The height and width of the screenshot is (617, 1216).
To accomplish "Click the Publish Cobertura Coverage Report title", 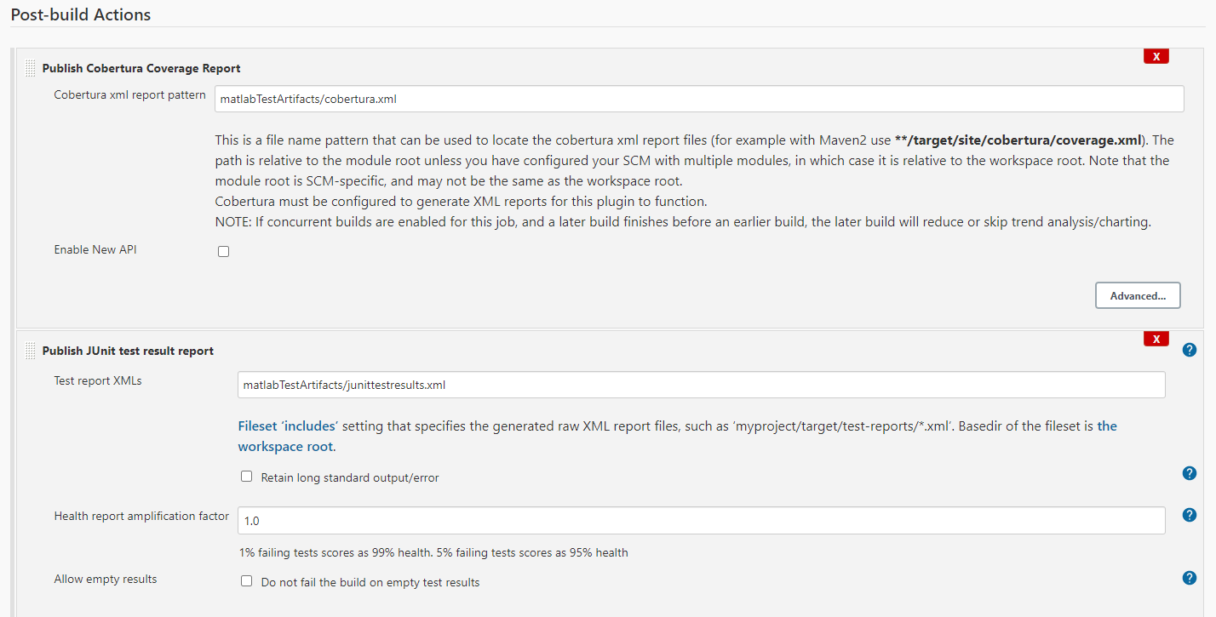I will (141, 68).
